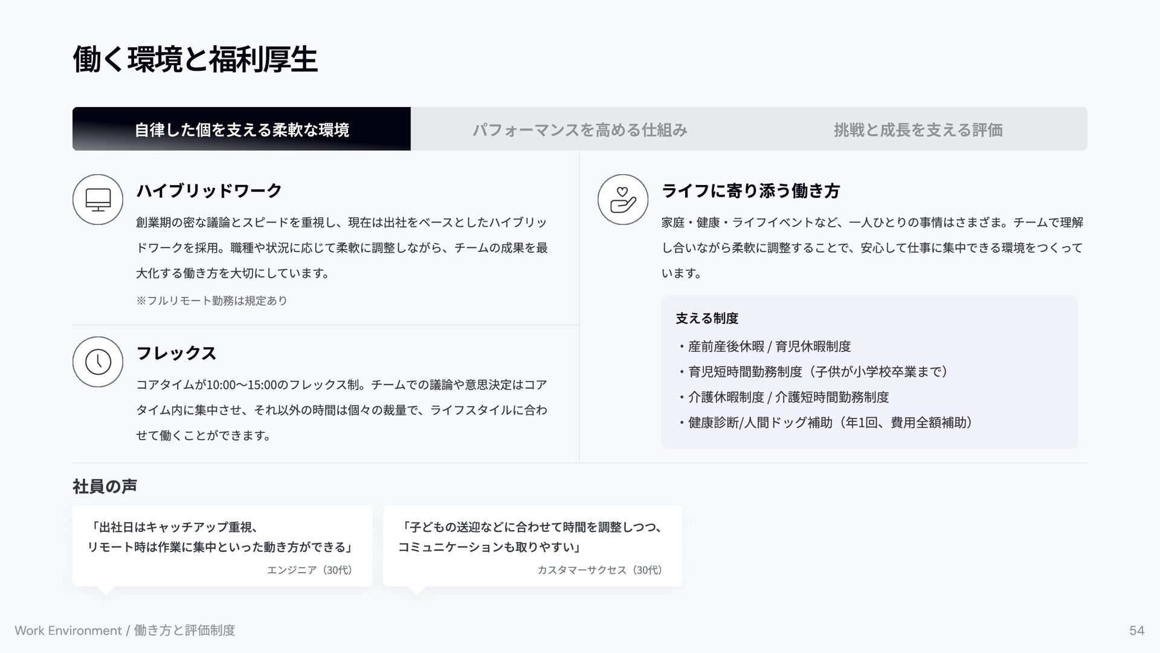Viewport: 1160px width, 653px height.
Task: Open the 挑戦と成長を支える評価 tab
Action: [918, 129]
